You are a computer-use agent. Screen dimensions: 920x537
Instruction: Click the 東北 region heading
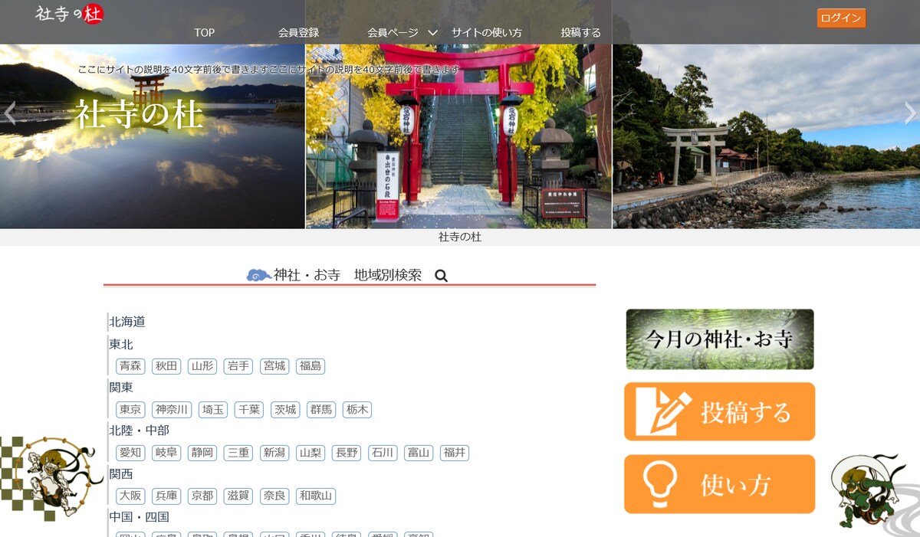point(121,345)
